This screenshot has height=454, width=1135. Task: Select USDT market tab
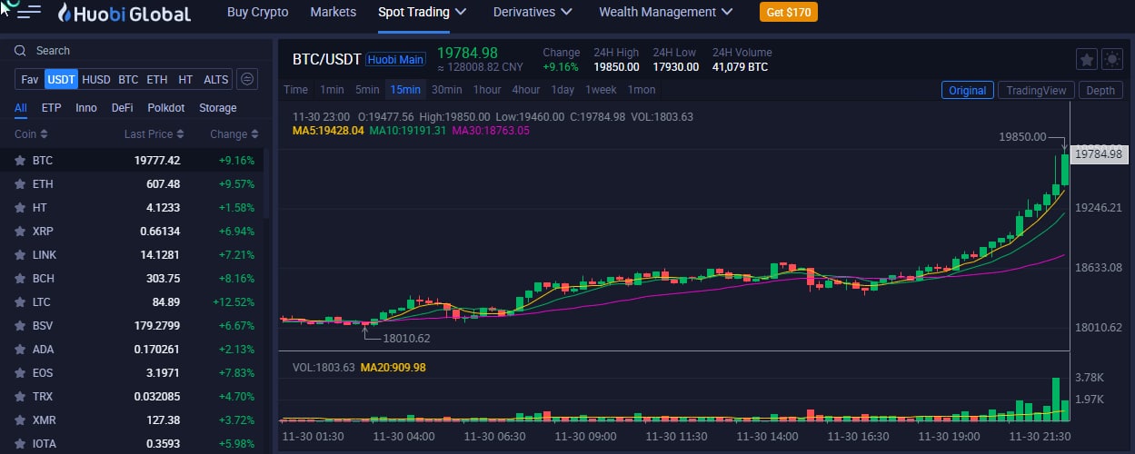(x=61, y=79)
